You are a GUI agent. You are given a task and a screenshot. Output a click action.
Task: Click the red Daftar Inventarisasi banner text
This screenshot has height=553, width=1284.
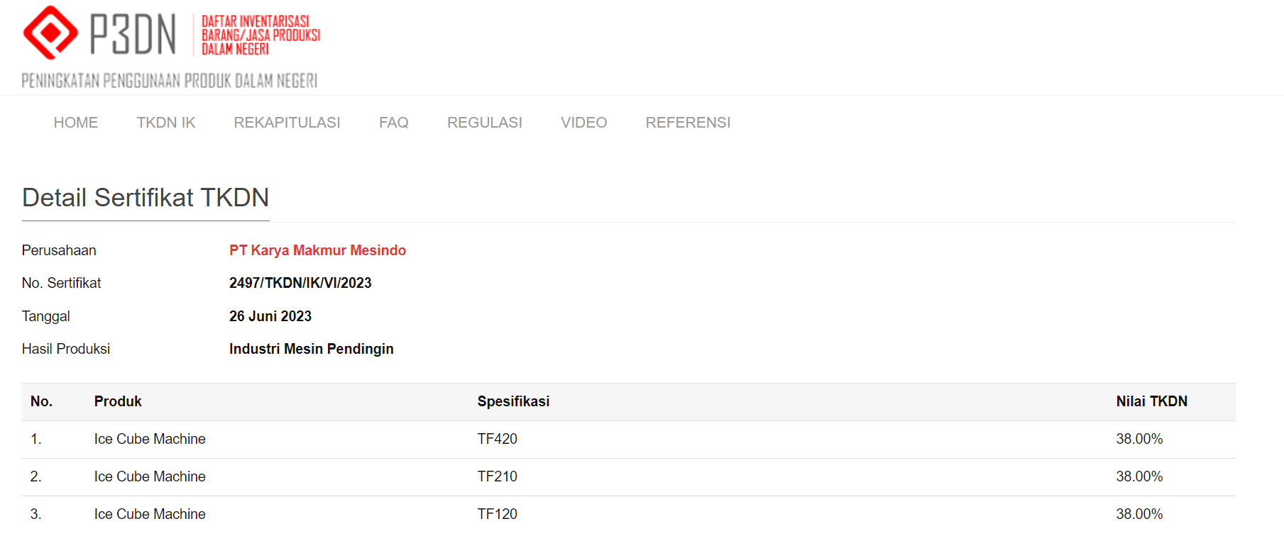[x=260, y=35]
